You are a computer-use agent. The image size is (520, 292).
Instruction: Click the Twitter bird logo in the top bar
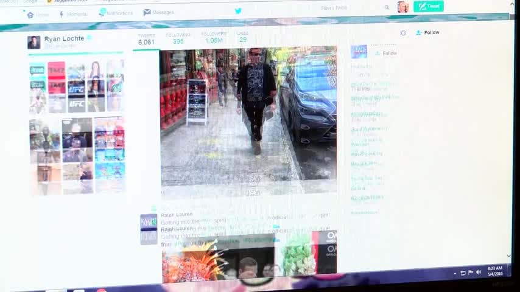point(238,10)
